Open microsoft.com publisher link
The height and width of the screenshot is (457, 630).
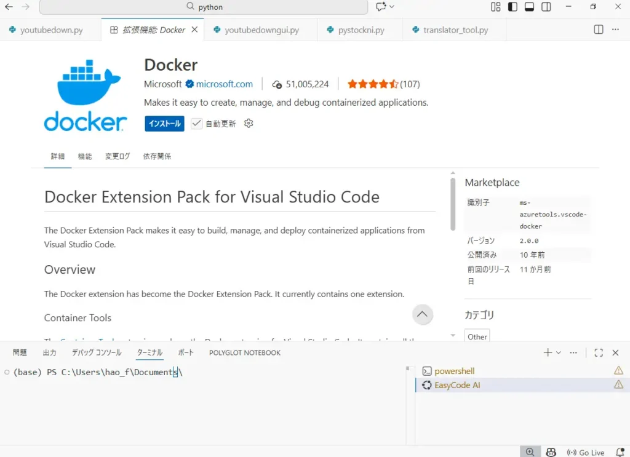click(x=224, y=84)
